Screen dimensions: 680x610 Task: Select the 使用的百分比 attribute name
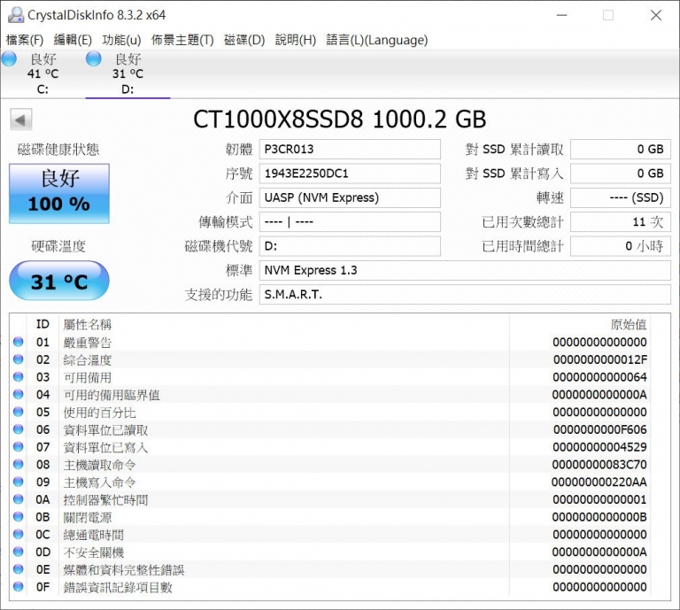99,413
